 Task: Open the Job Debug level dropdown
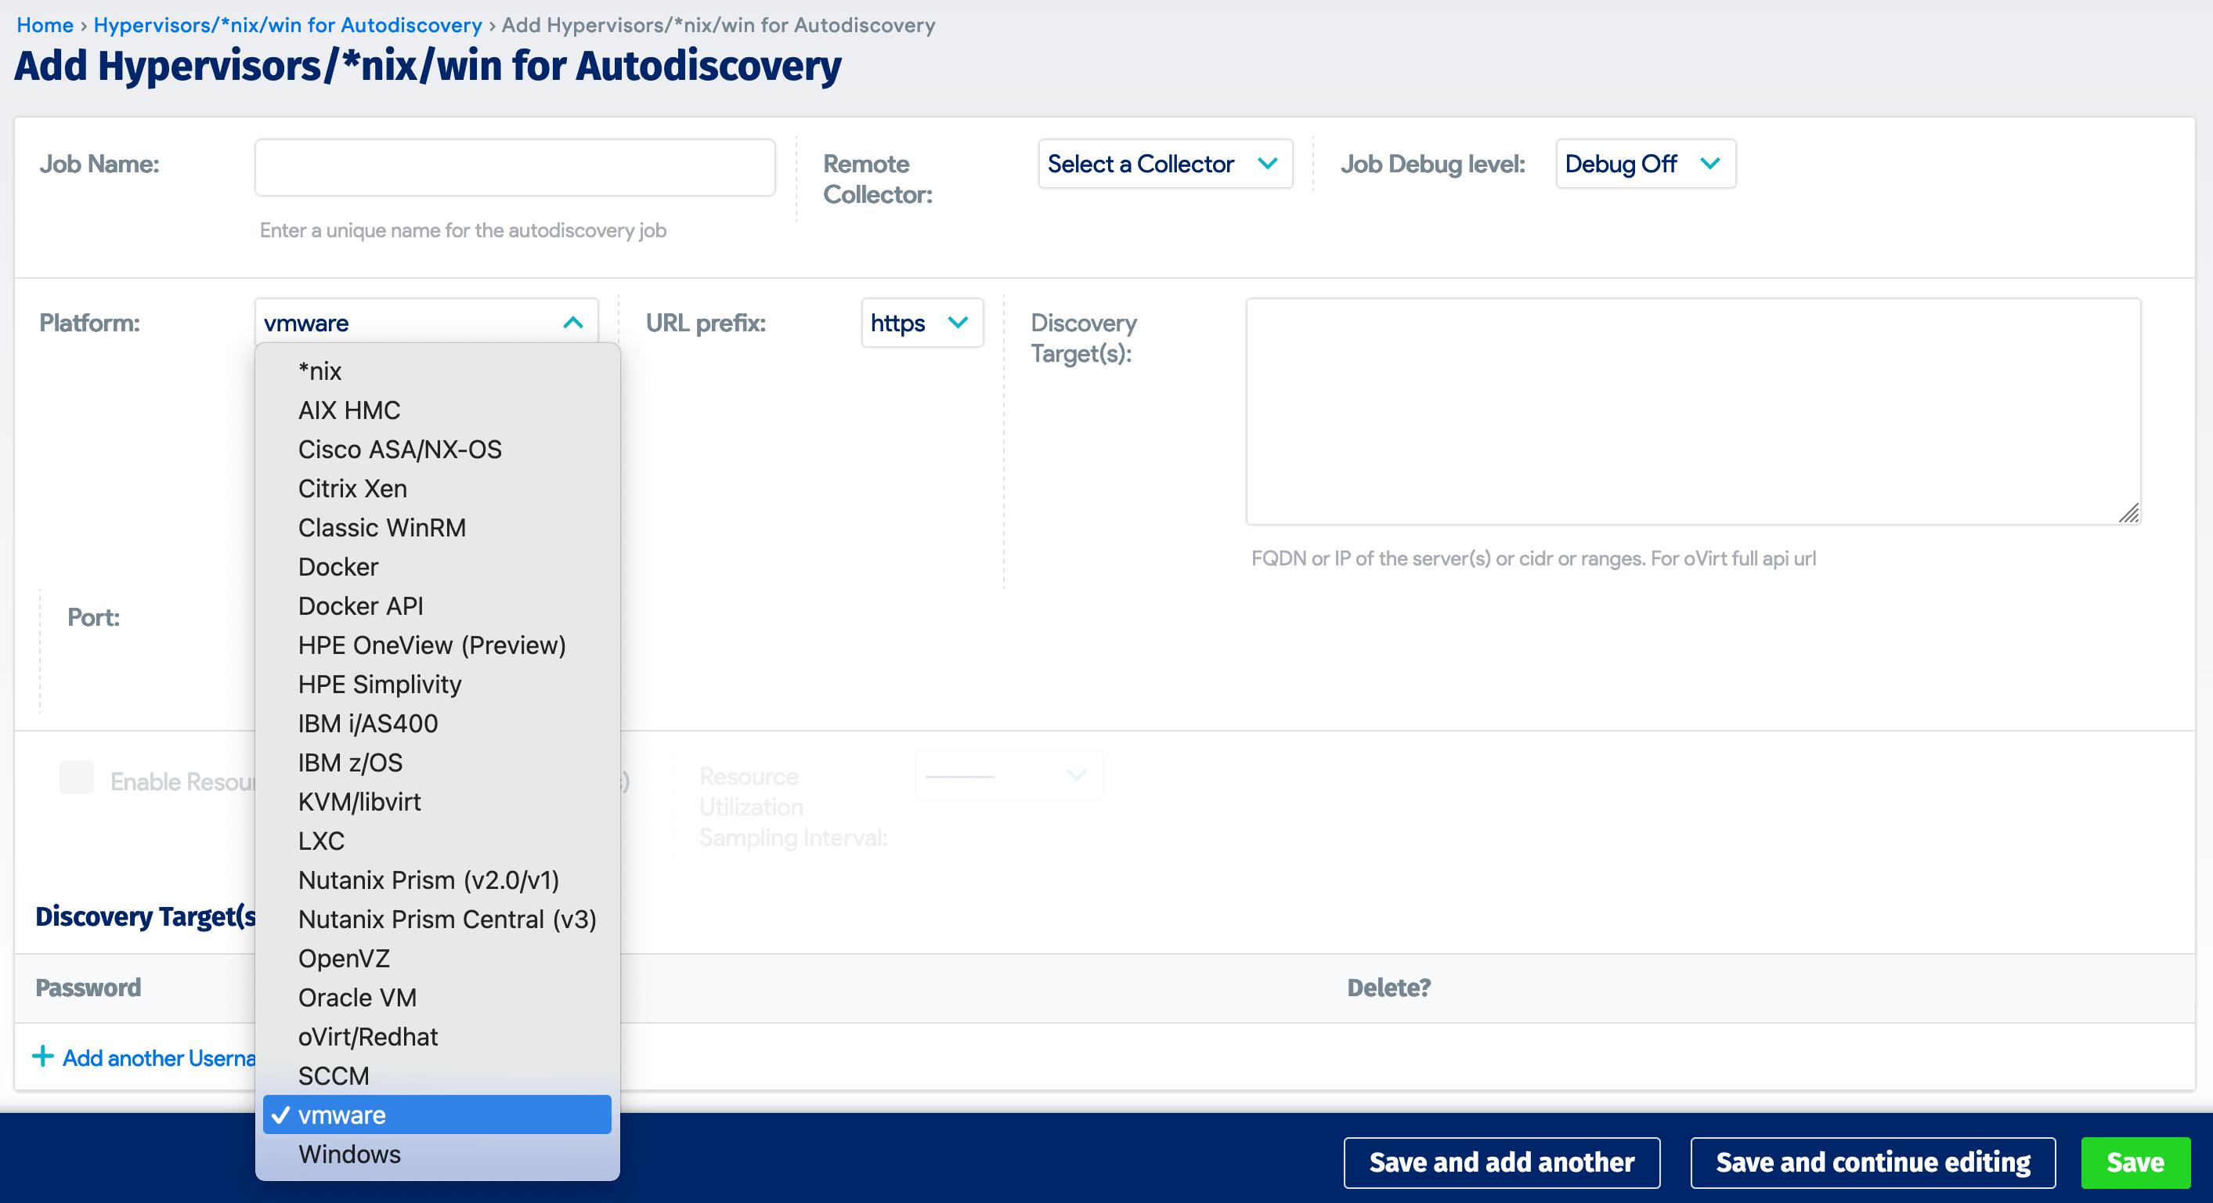click(x=1645, y=163)
